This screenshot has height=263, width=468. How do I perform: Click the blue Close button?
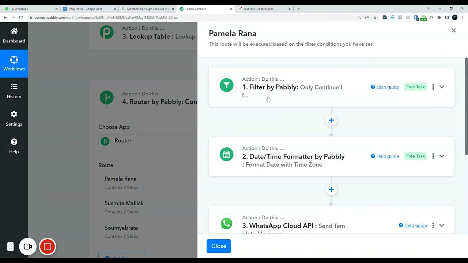(219, 246)
